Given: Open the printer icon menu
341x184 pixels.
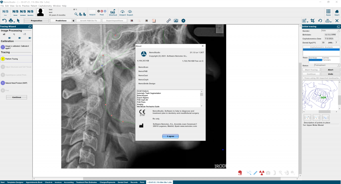Looking at the screenshot, I should [x=11, y=21].
